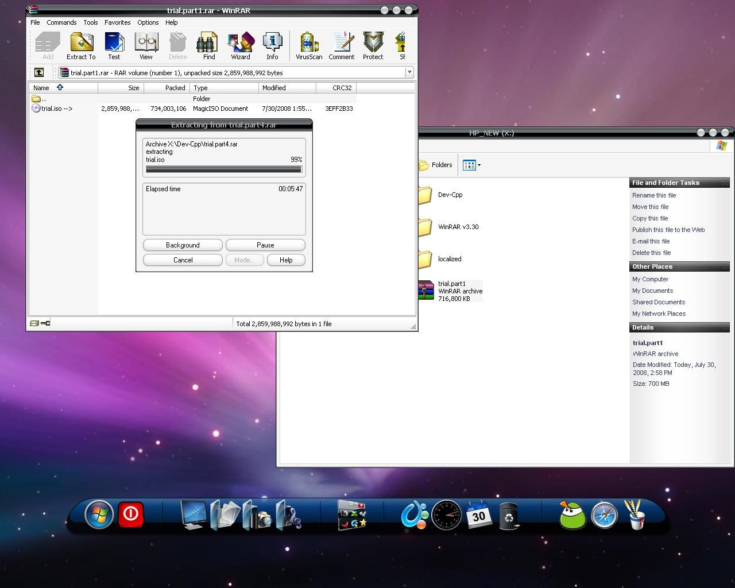Click Rename this file link

pyautogui.click(x=654, y=195)
